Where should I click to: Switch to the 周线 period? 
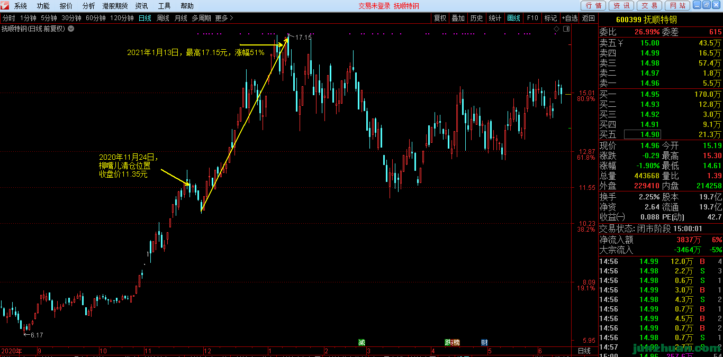(163, 18)
